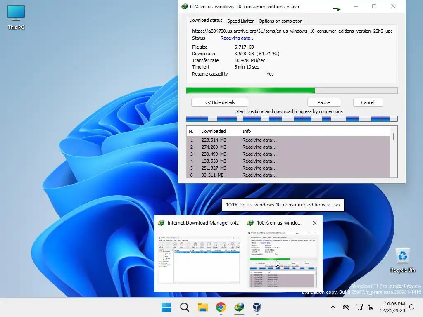Screen dimensions: 423x317
Task: Click IDM icon beside Internet Download Manager 6.42
Action: pos(162,223)
